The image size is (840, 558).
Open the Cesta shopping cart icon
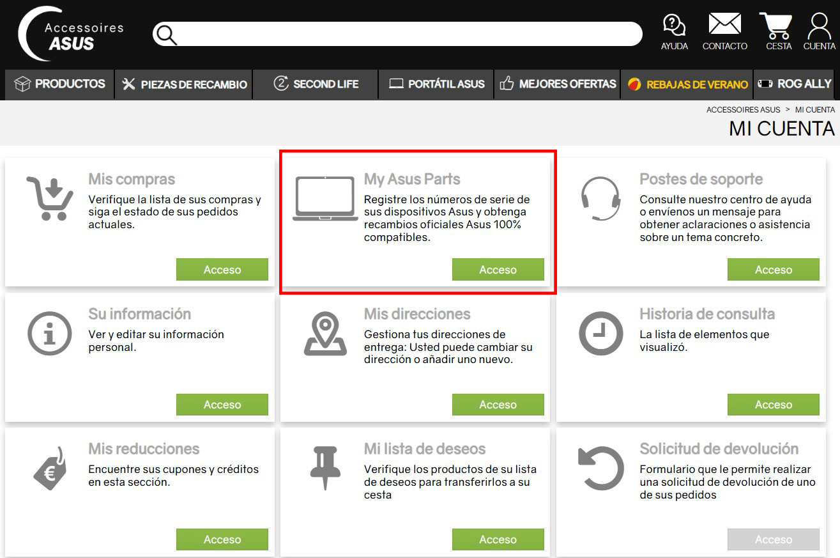tap(778, 32)
